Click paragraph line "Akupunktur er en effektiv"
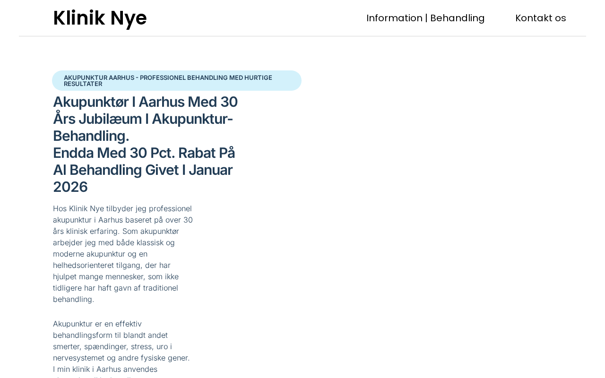605x378 pixels. (x=97, y=324)
